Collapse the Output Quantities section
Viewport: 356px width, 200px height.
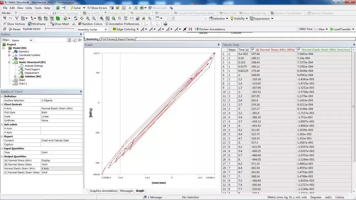2,157
